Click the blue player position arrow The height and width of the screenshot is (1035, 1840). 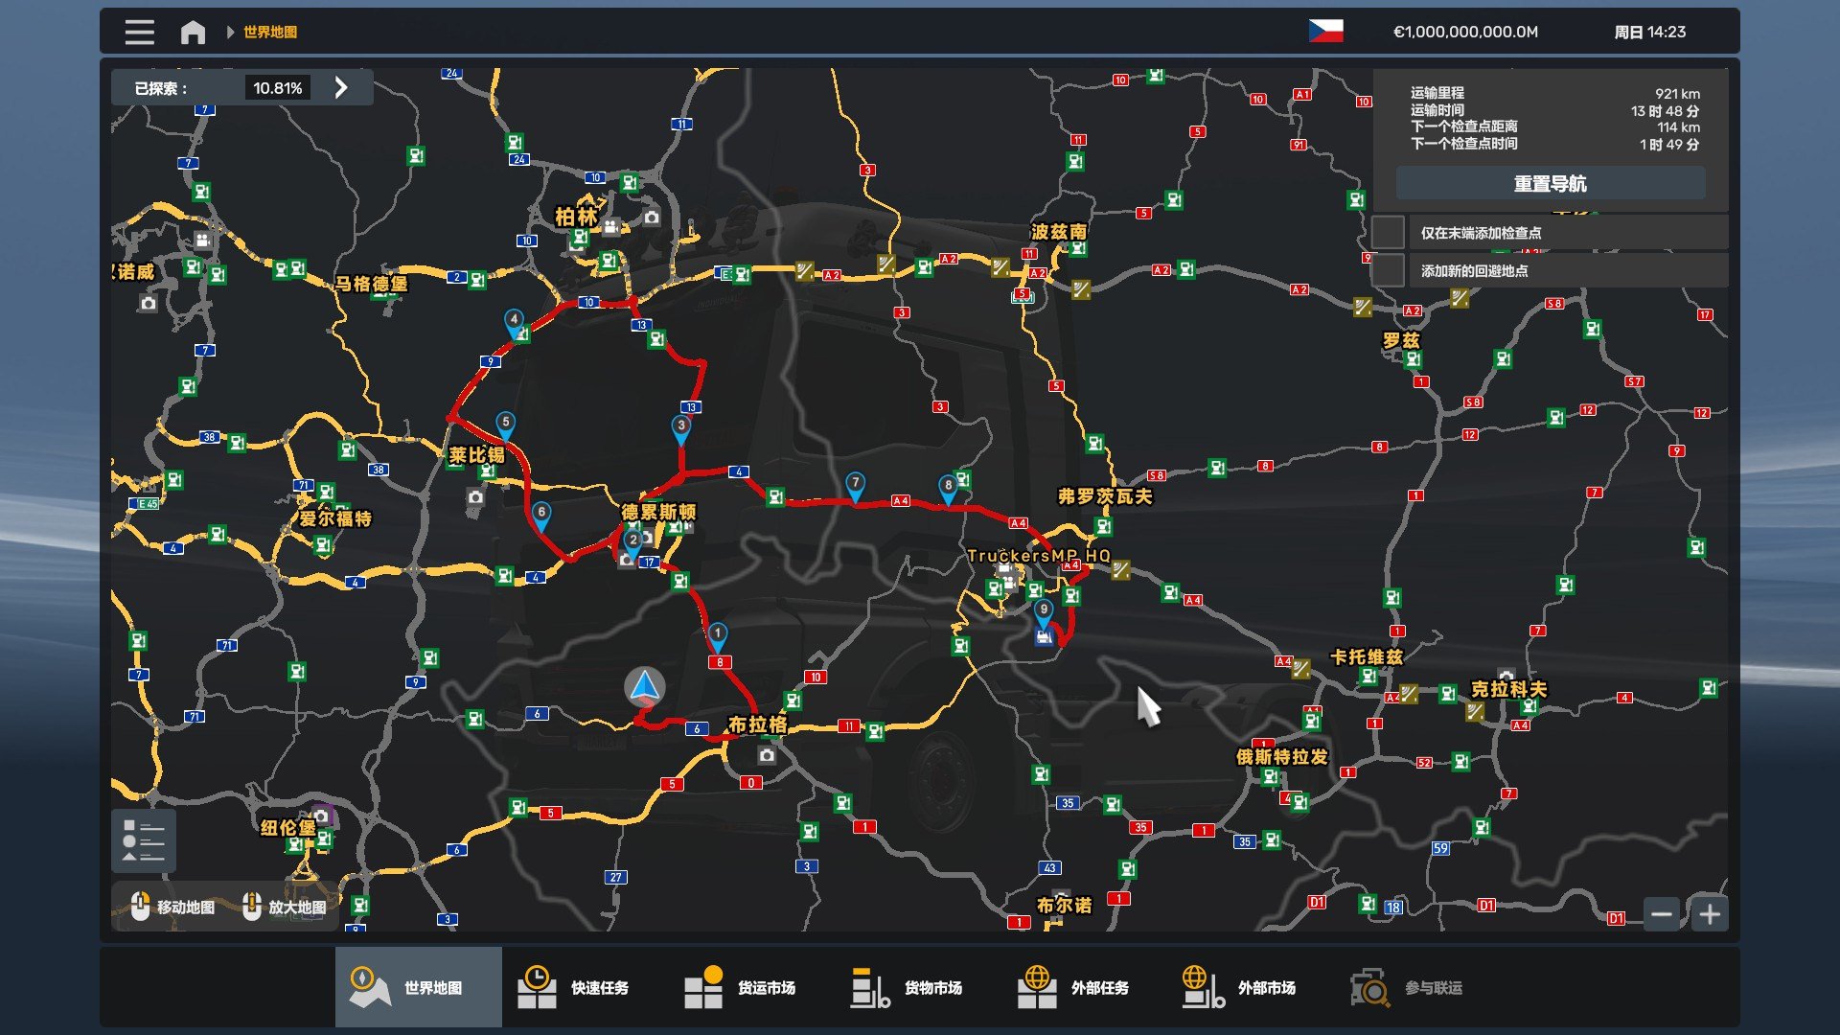tap(645, 687)
